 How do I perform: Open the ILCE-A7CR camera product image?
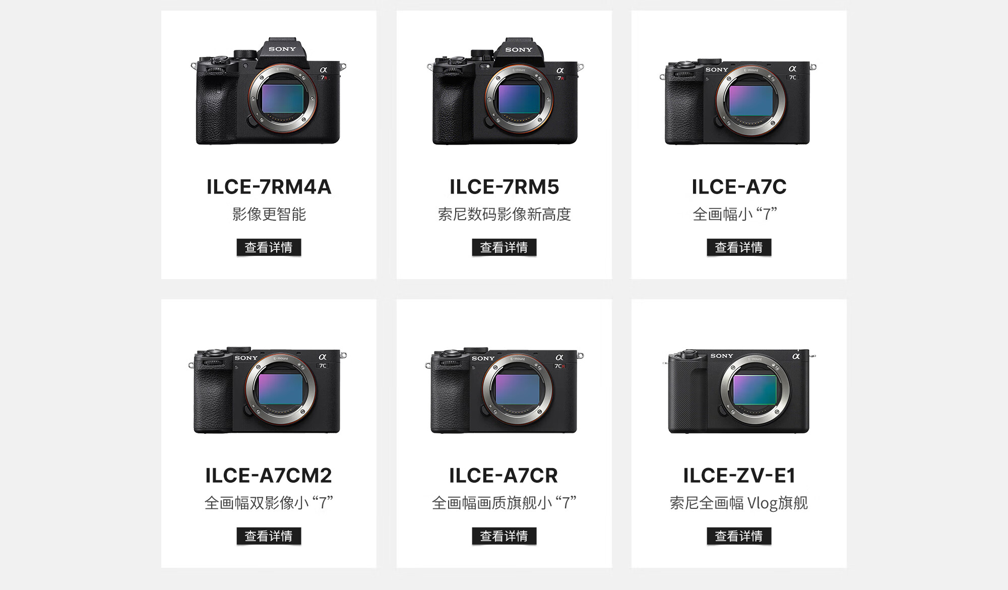coord(504,390)
